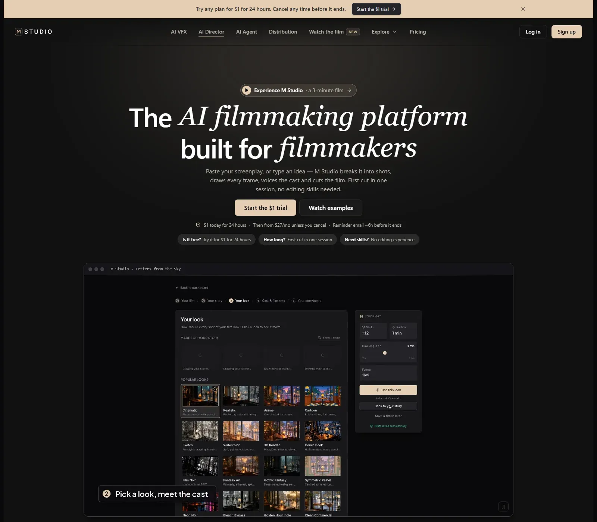Click the Log in button
597x522 pixels.
point(533,32)
